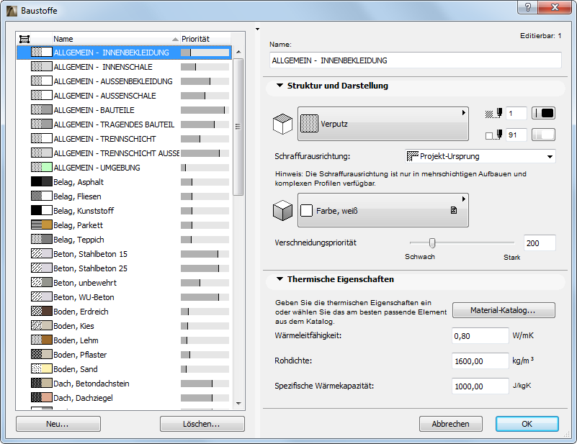Select ALLGEMEIN - TRENNSCHICHT row

pyautogui.click(x=124, y=139)
